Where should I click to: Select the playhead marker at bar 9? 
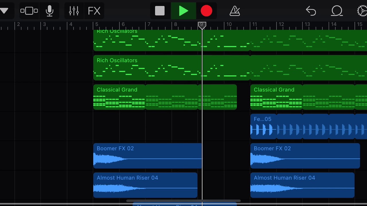pos(202,25)
